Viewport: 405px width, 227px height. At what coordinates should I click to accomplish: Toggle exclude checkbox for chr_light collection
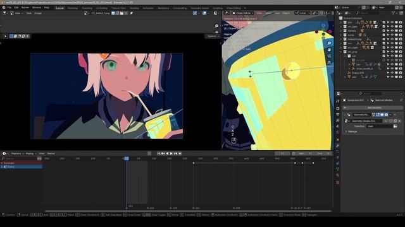(384, 26)
